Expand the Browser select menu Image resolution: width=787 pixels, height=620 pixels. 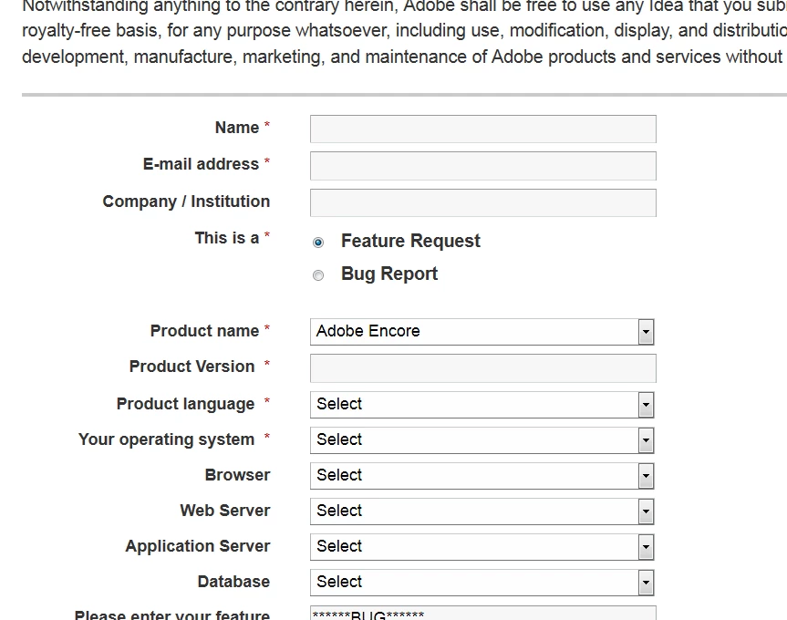pos(646,476)
